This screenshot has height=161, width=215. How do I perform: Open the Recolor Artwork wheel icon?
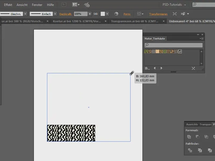point(116,14)
